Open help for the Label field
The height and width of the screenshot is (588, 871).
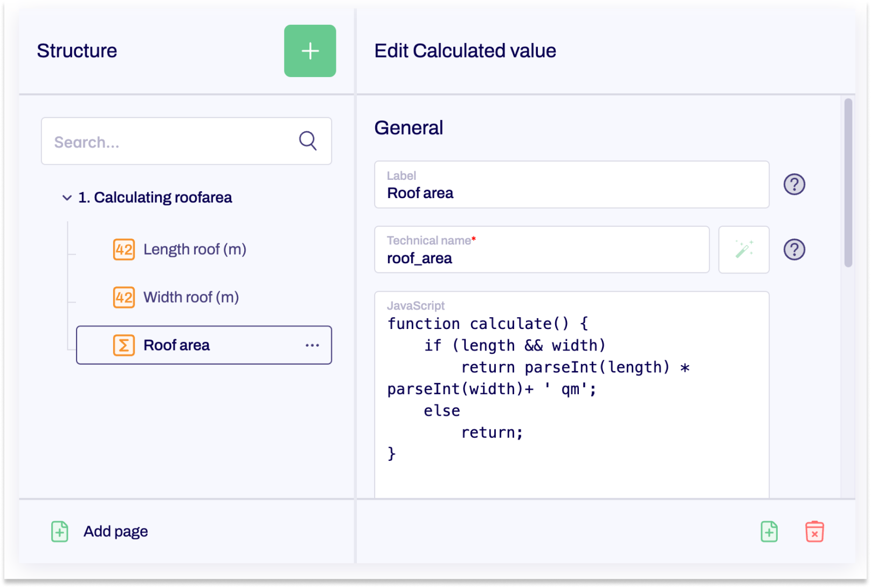click(x=793, y=184)
